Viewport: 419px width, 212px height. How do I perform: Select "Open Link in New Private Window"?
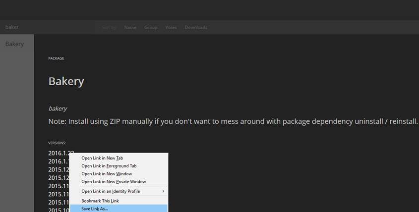tap(114, 182)
